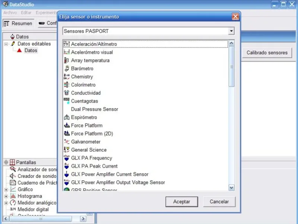This screenshot has width=298, height=224.
Task: Click the left panel scroll left arrow
Action: click(6, 219)
